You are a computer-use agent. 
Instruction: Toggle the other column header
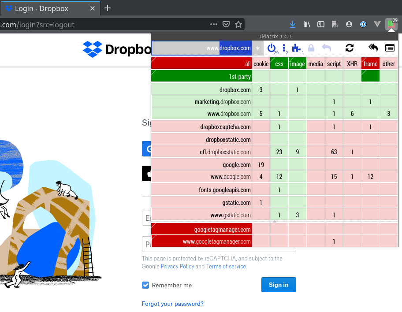click(x=389, y=63)
